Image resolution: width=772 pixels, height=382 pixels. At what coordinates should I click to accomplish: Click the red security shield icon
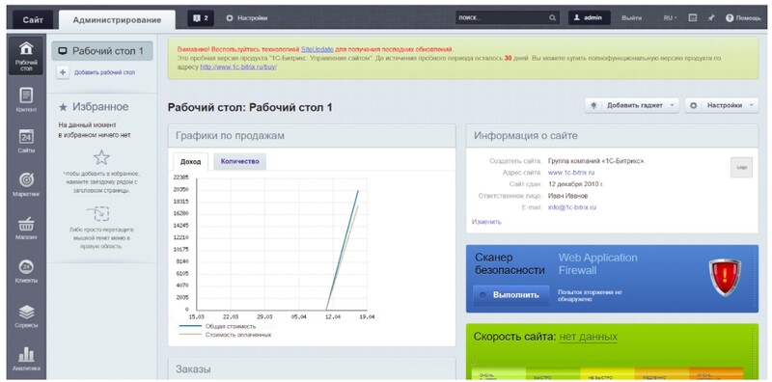(725, 278)
